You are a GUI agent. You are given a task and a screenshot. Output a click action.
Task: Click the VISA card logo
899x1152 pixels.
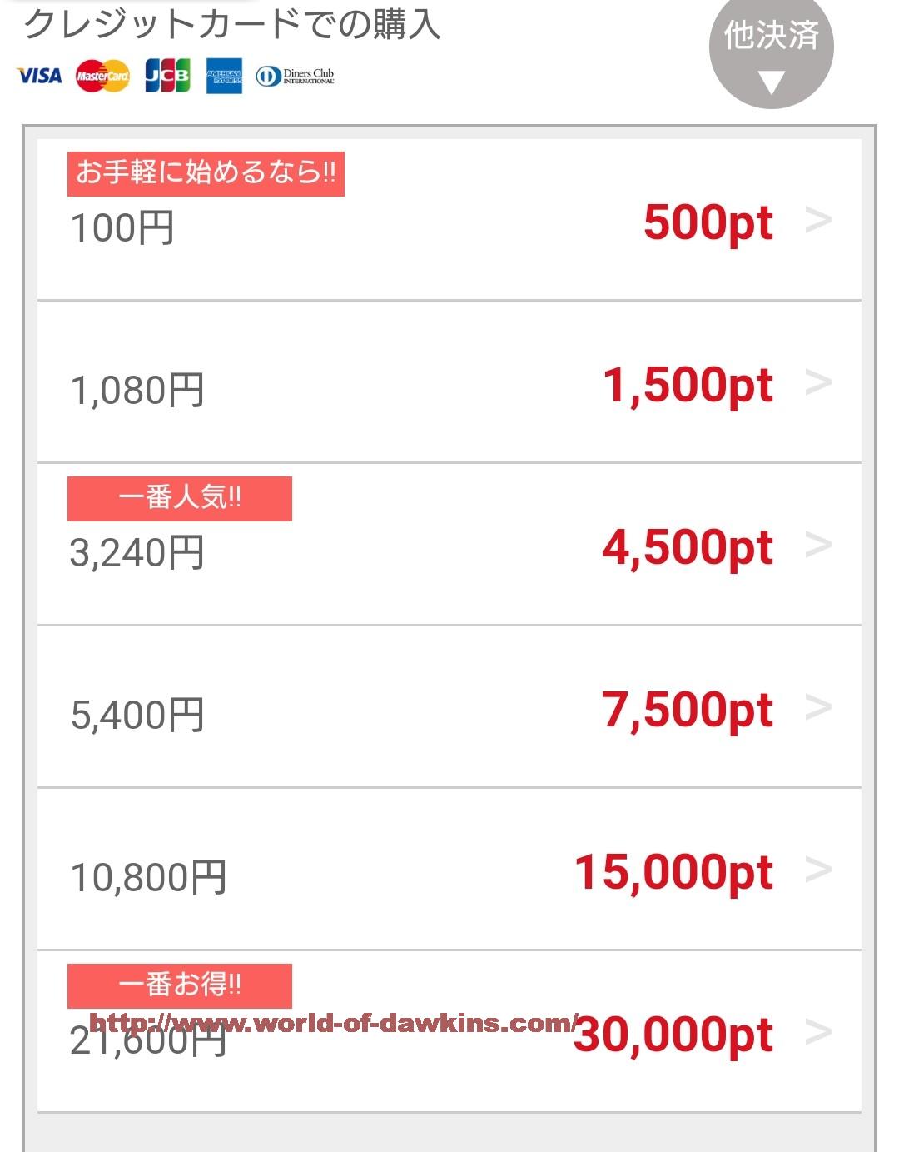point(39,76)
